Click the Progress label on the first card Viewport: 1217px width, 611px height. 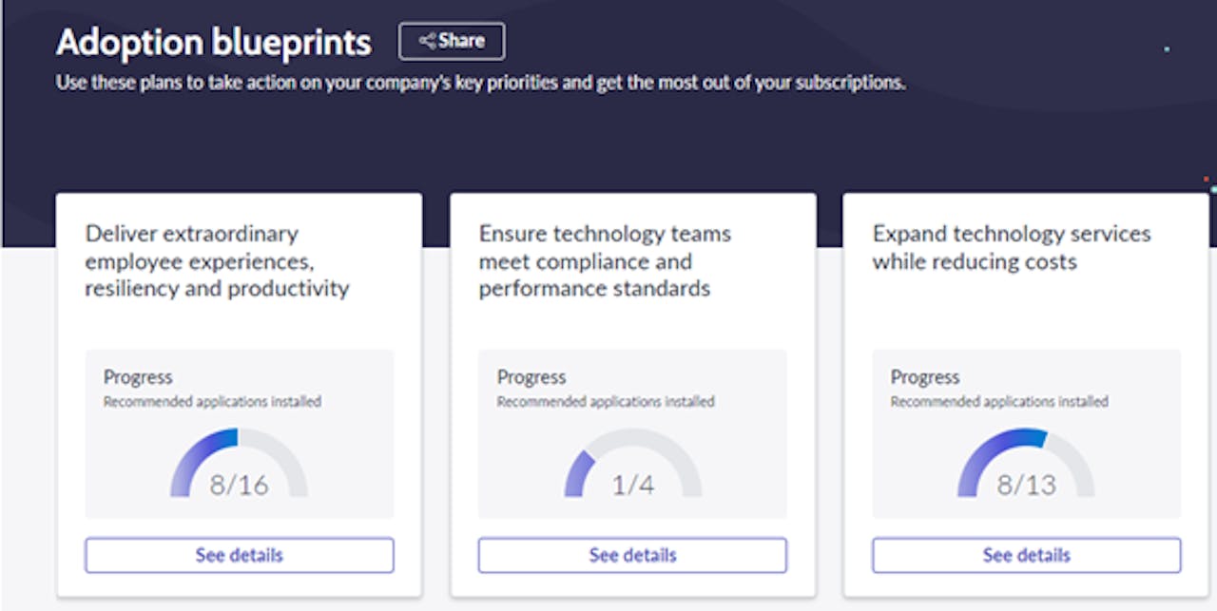coord(137,377)
